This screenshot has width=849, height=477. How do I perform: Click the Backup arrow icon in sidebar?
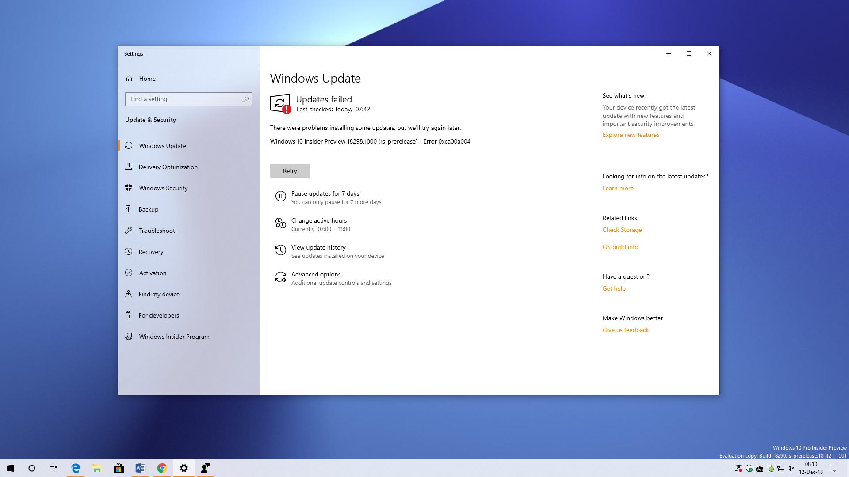(129, 209)
